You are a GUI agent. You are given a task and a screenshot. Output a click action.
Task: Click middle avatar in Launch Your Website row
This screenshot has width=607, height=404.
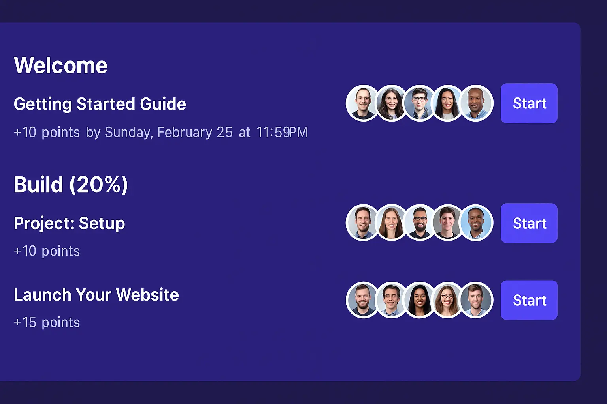pyautogui.click(x=420, y=300)
